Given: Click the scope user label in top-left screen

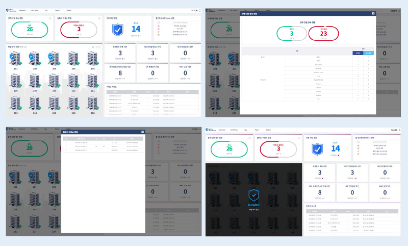Looking at the screenshot, I should click(194, 10).
